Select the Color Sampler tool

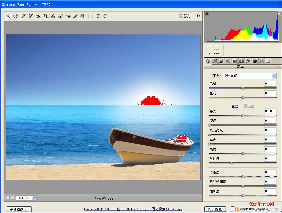click(x=30, y=16)
